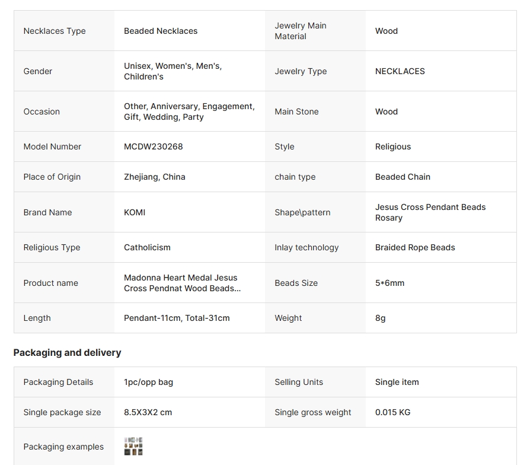Click the truncated Product name value text
Image resolution: width=530 pixels, height=465 pixels.
point(181,283)
